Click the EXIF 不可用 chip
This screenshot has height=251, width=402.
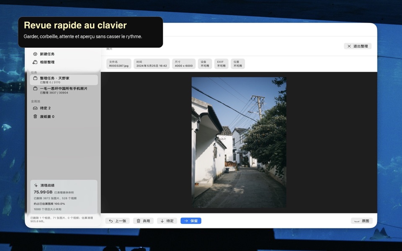(x=221, y=64)
